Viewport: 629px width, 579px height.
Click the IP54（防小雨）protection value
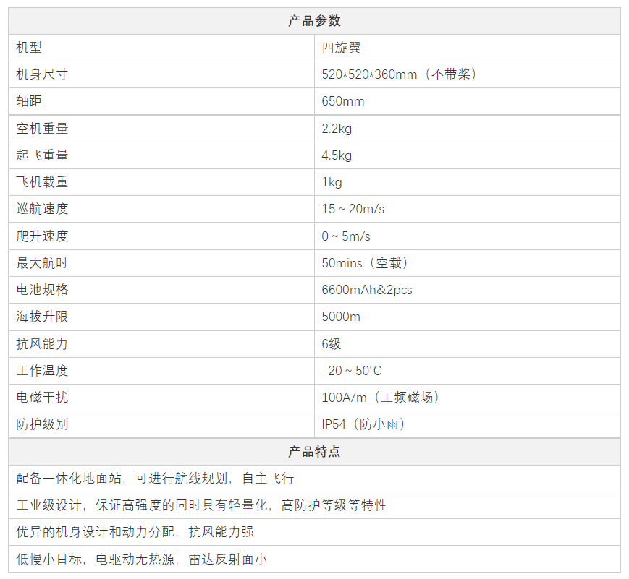point(364,424)
